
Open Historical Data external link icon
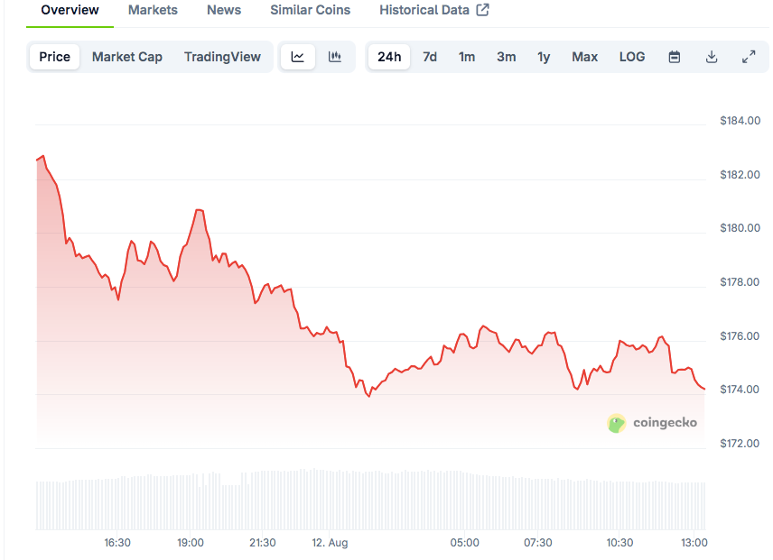[x=482, y=10]
